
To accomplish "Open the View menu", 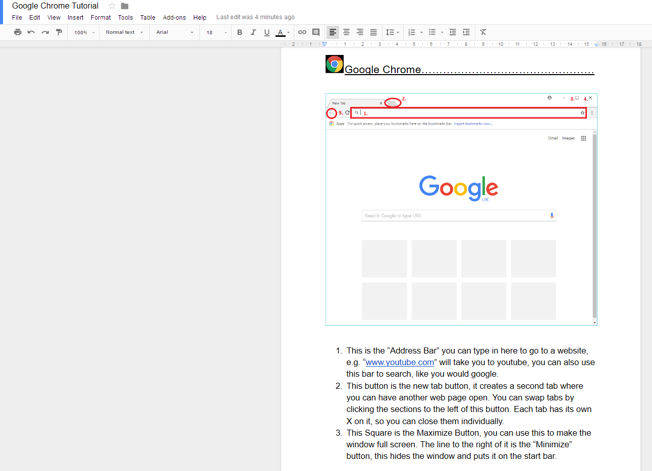I will click(x=54, y=17).
